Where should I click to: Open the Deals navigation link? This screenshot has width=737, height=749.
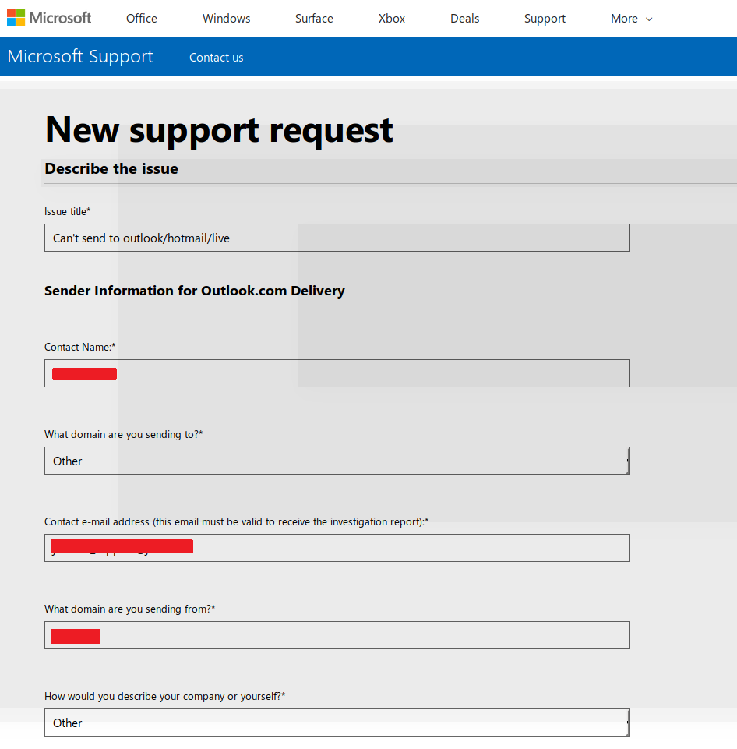pos(464,19)
